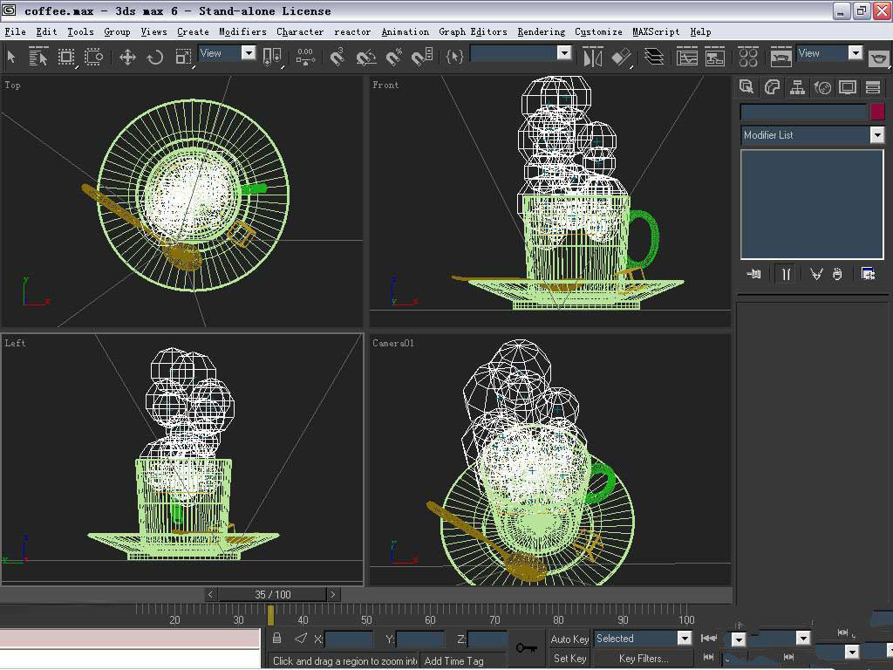
Task: Click the Select and Manipulate icon
Action: (305, 57)
